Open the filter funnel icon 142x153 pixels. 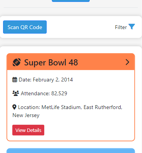tap(132, 26)
